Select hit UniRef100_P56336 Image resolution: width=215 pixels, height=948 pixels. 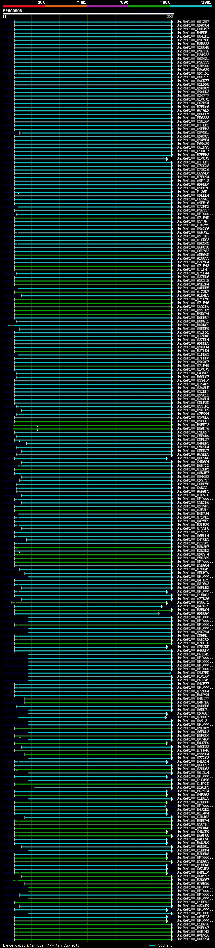coord(192,51)
